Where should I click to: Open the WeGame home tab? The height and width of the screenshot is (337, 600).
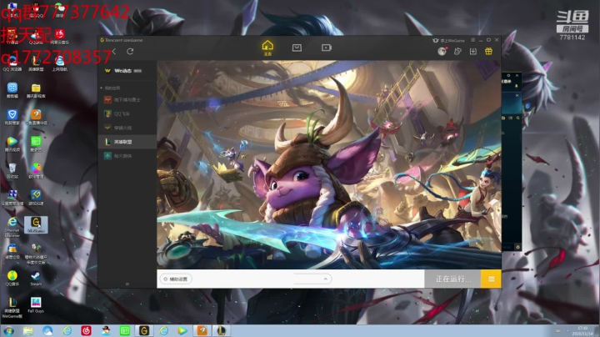point(267,48)
